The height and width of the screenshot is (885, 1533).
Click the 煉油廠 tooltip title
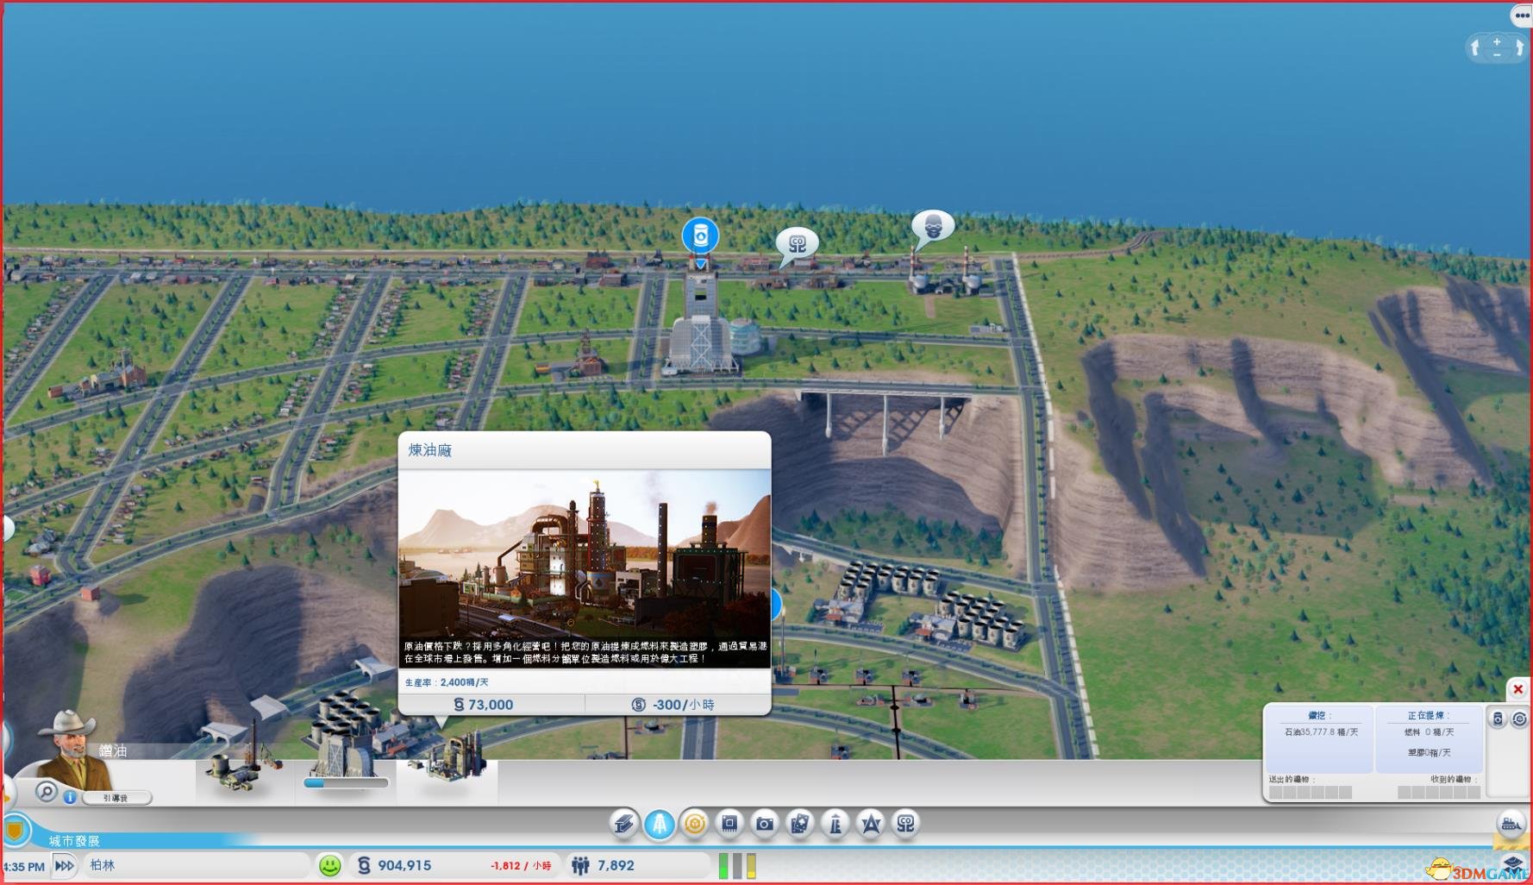(430, 450)
